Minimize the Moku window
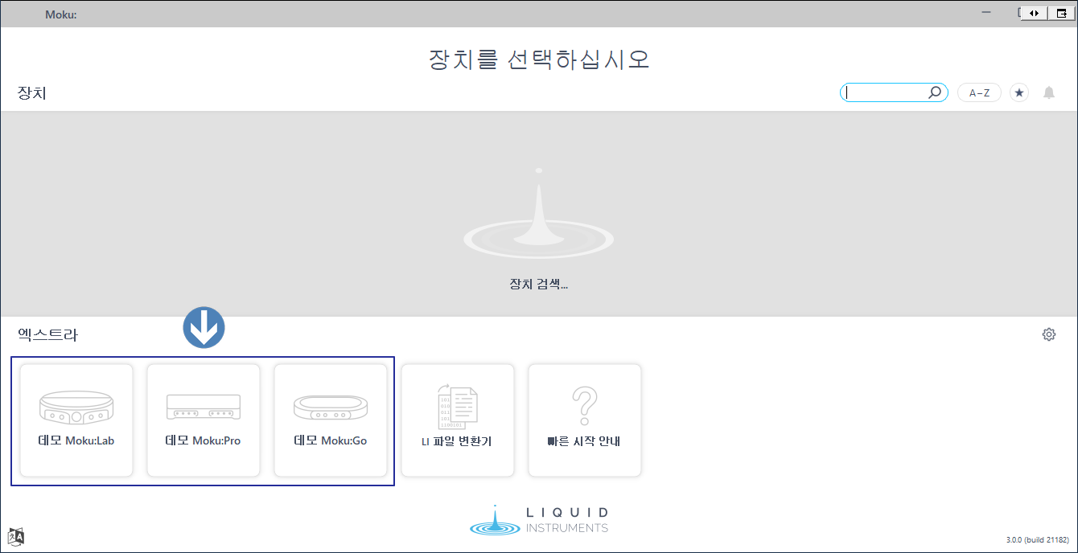Viewport: 1078px width, 553px height. pos(986,13)
